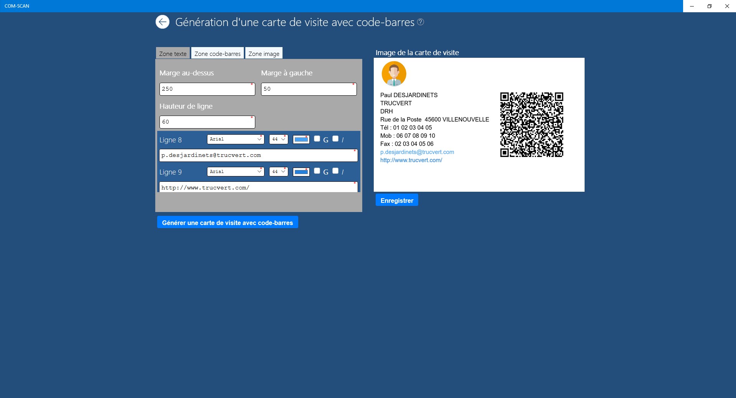This screenshot has height=398, width=736.
Task: Click the Marge au-dessus input showing 250
Action: coord(207,89)
